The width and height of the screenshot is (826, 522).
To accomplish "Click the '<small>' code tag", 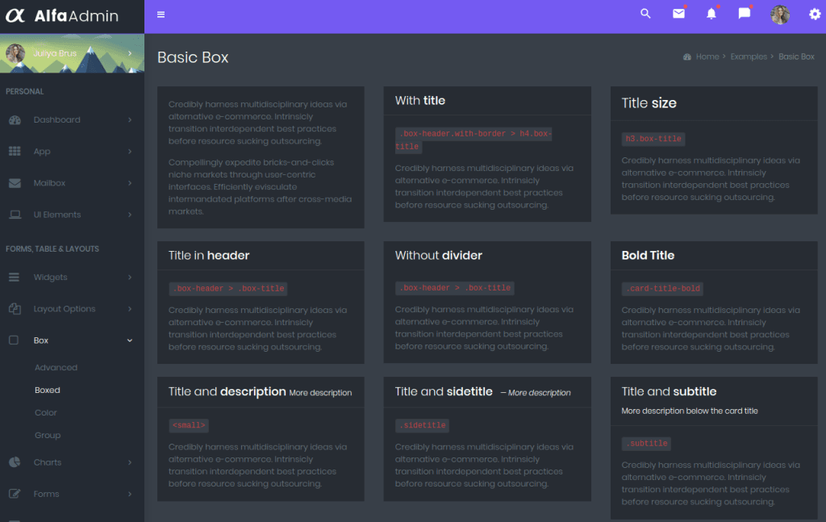I will tap(189, 426).
